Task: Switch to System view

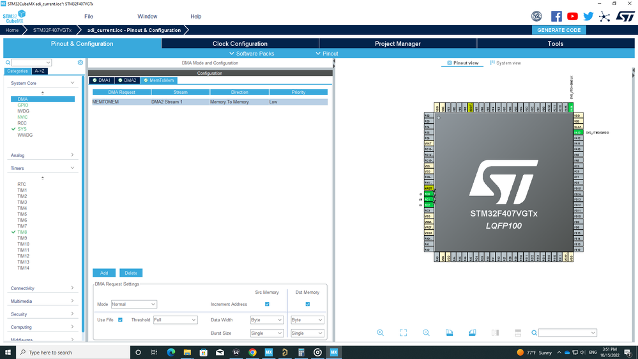Action: [x=505, y=63]
